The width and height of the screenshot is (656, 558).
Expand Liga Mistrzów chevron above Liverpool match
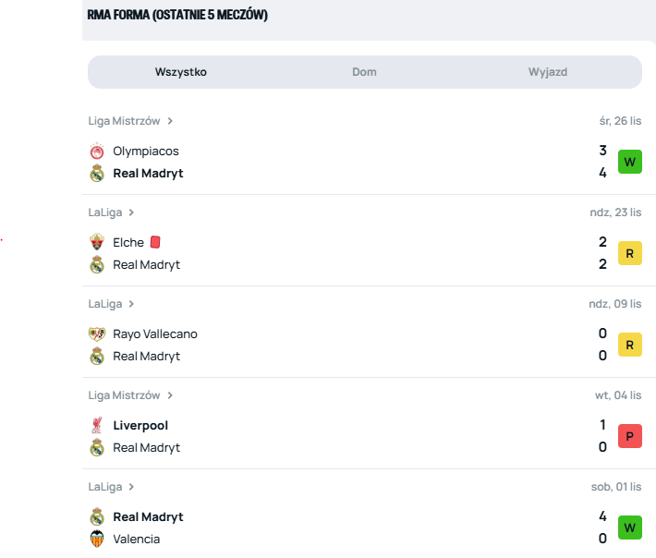coord(170,395)
